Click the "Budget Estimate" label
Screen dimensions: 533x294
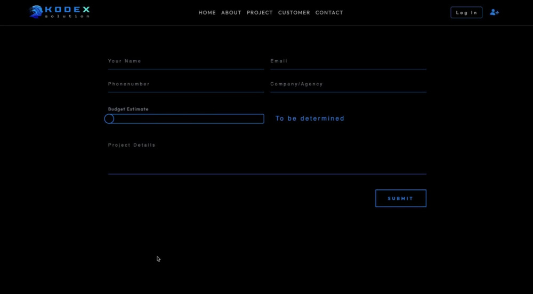coord(128,109)
